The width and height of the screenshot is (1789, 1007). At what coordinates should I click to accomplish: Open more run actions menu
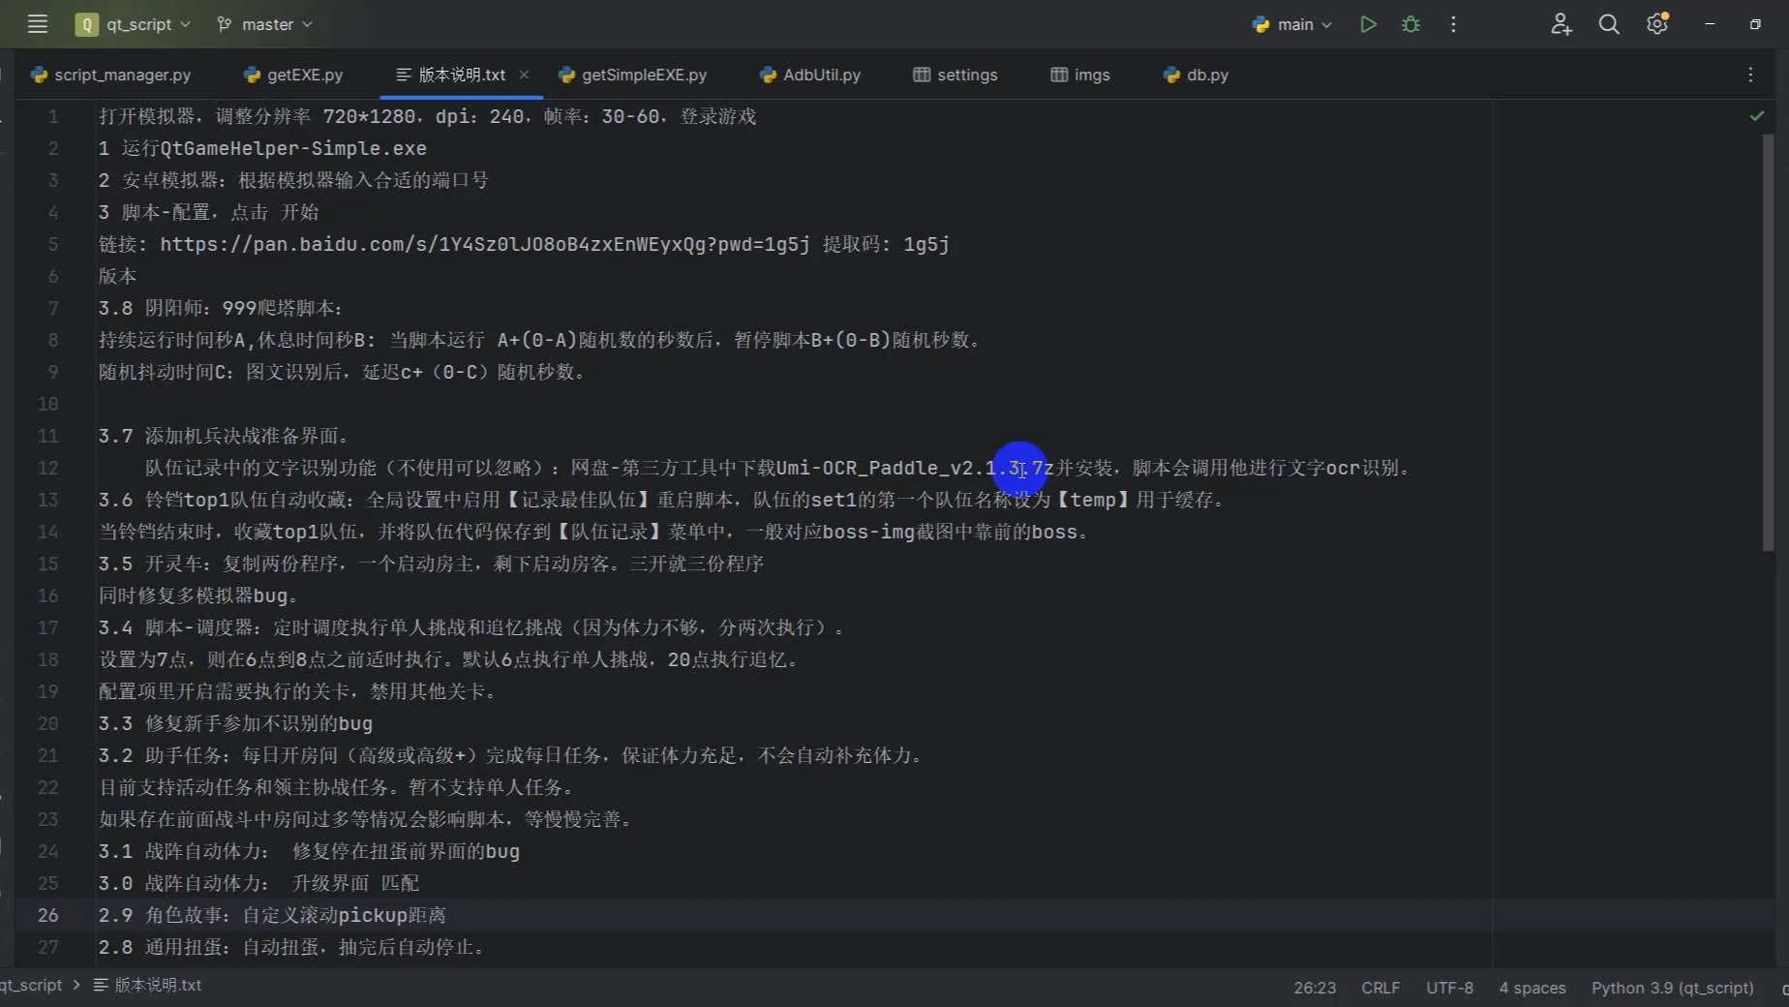coord(1453,24)
